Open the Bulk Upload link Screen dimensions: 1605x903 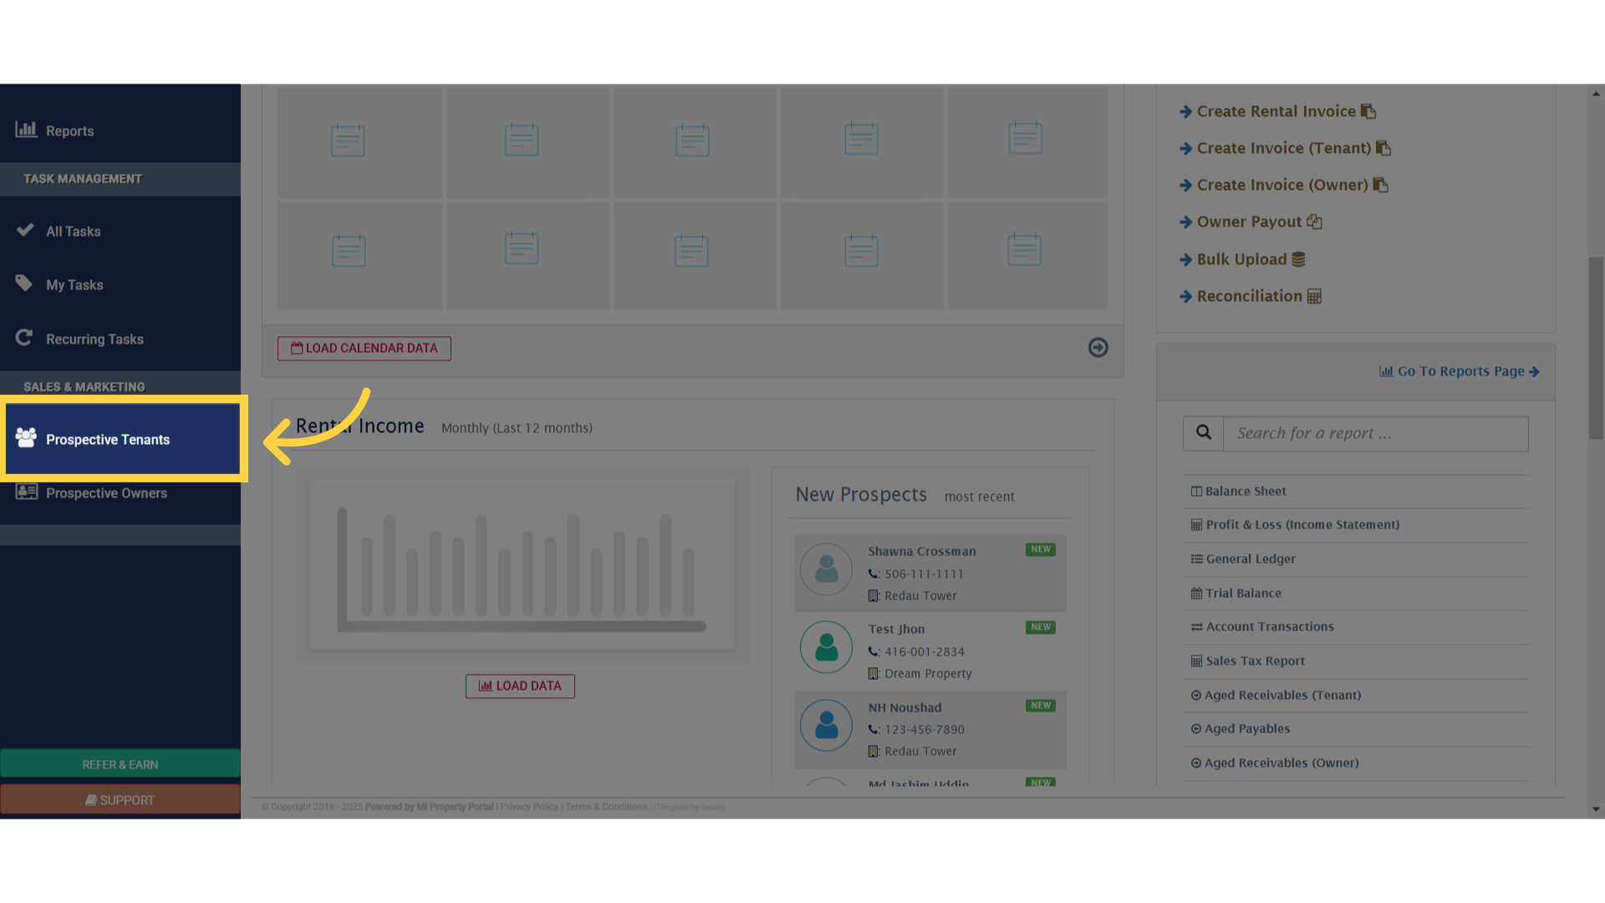click(1241, 259)
